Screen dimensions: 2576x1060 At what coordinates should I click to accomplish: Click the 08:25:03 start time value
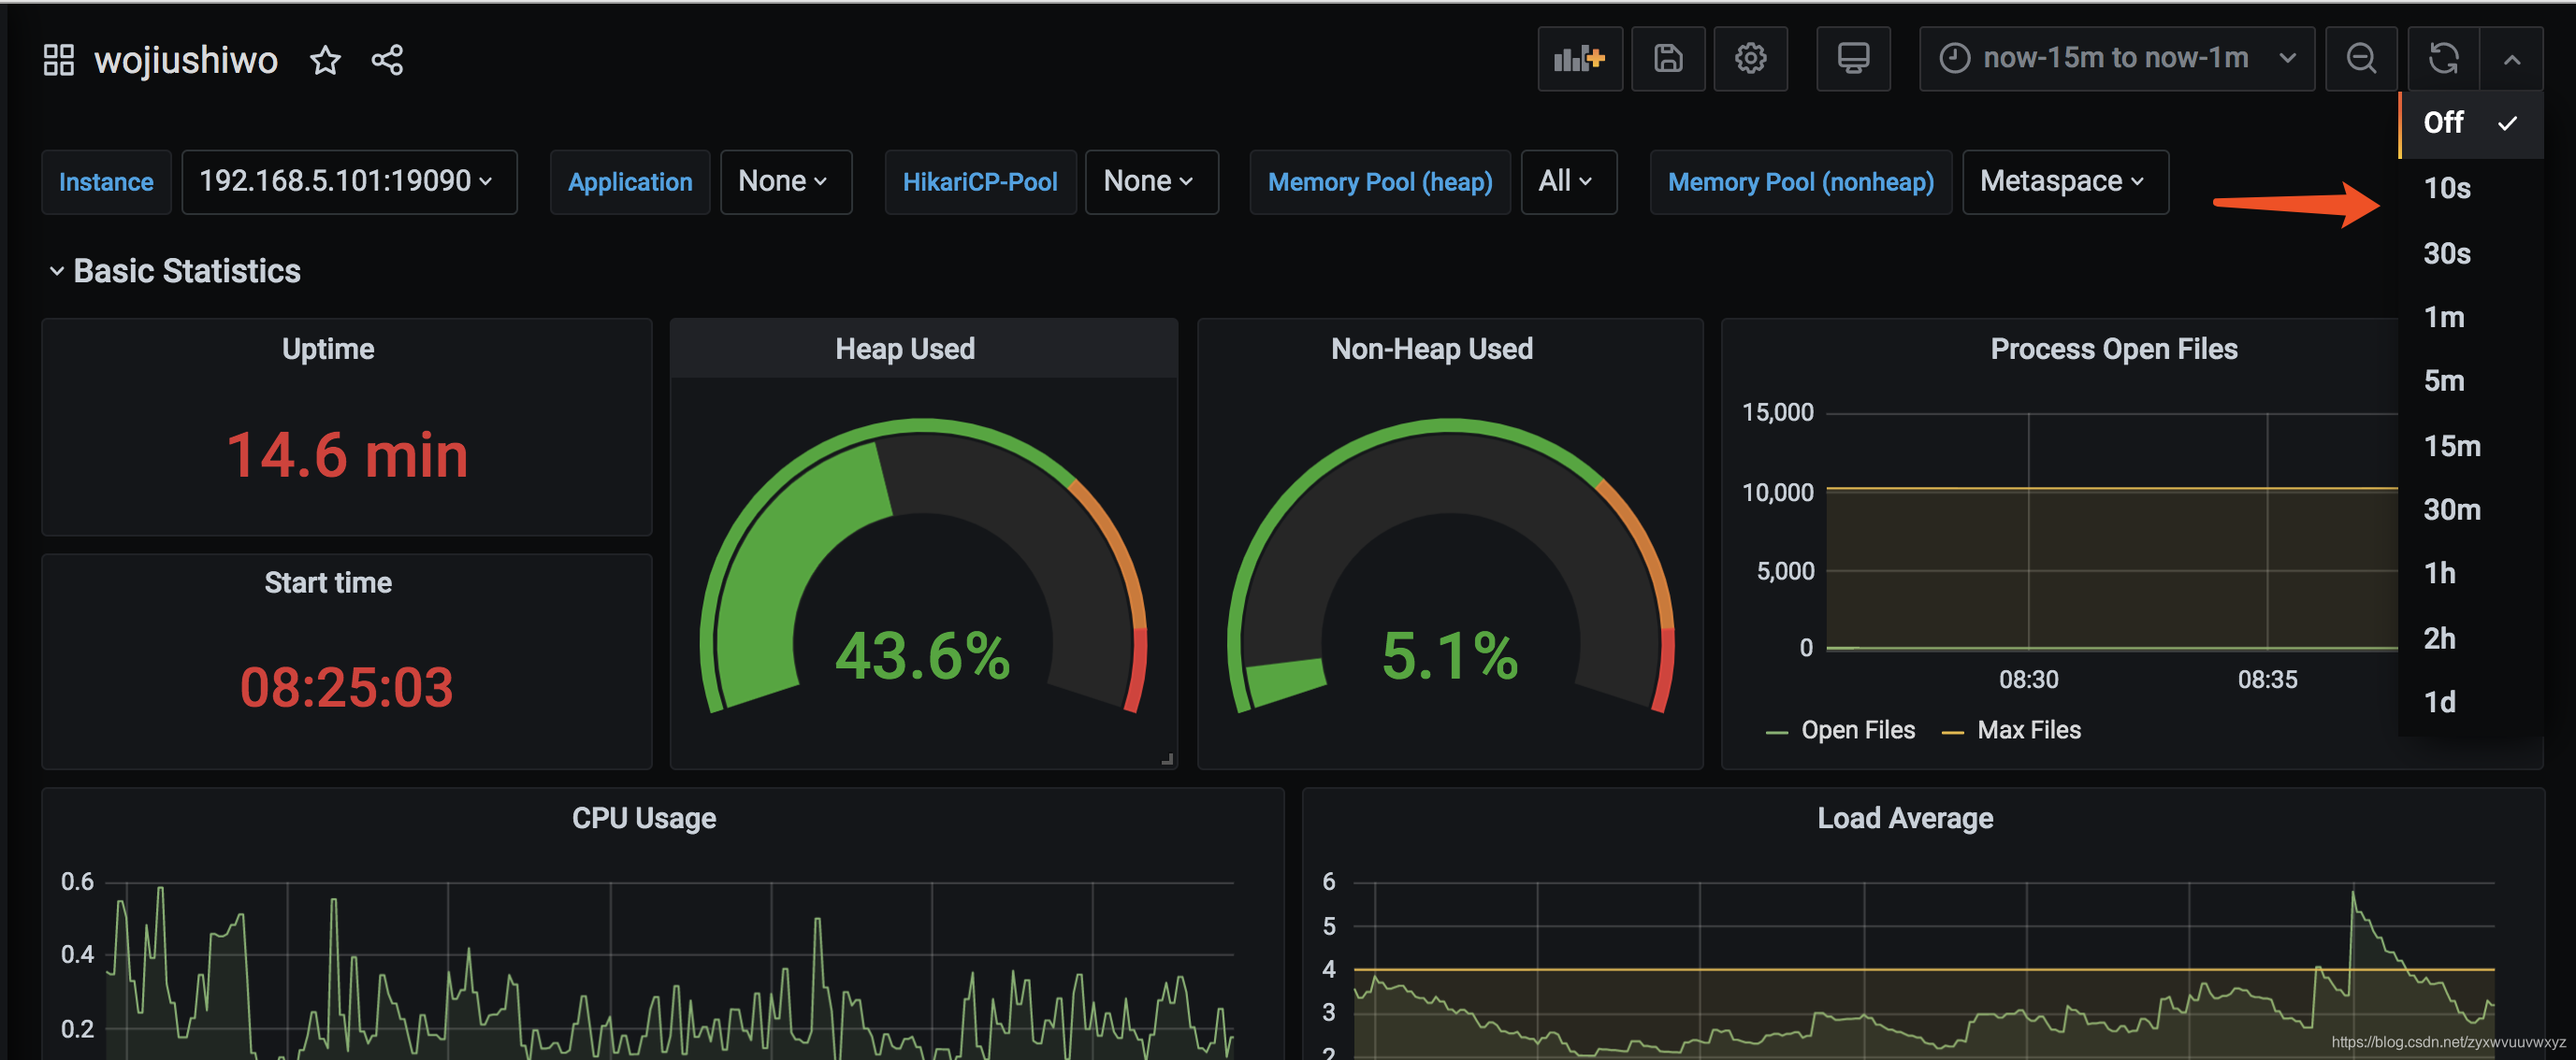point(347,687)
